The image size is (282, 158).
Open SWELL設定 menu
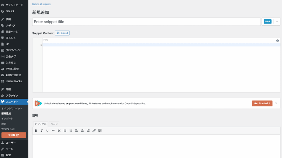(x=14, y=69)
